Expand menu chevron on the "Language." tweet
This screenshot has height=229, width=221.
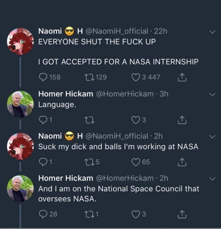pos(212,94)
